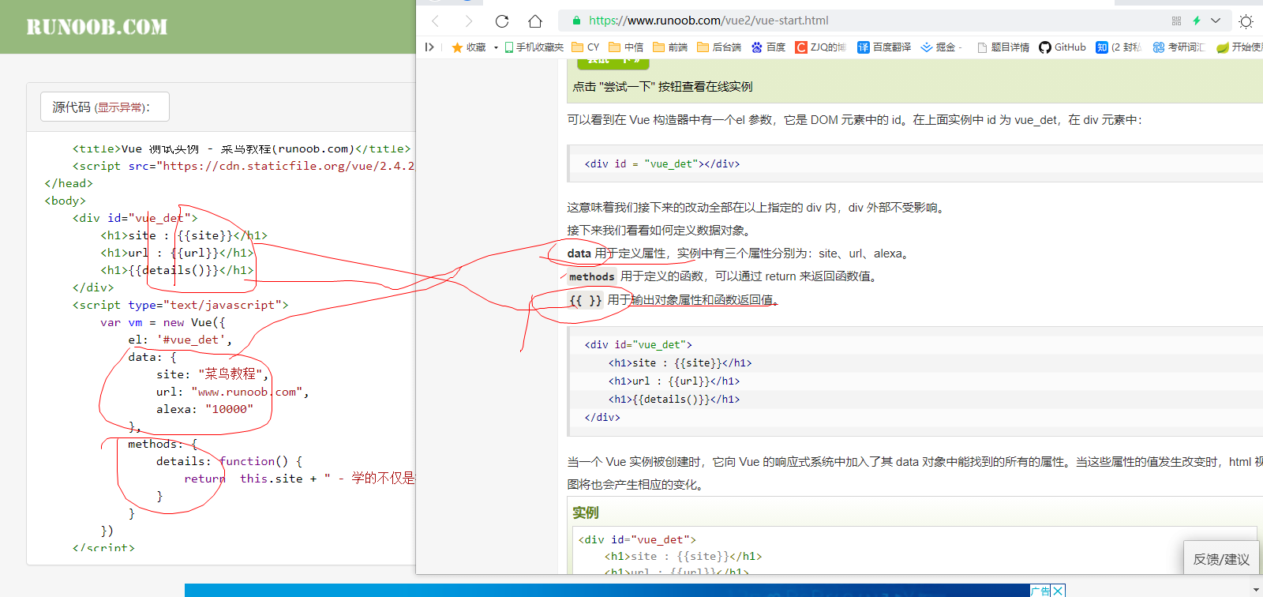Go back in the browser window

(435, 21)
